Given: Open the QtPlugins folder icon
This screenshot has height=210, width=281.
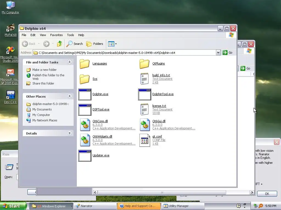Looking at the screenshot, I should (144, 64).
